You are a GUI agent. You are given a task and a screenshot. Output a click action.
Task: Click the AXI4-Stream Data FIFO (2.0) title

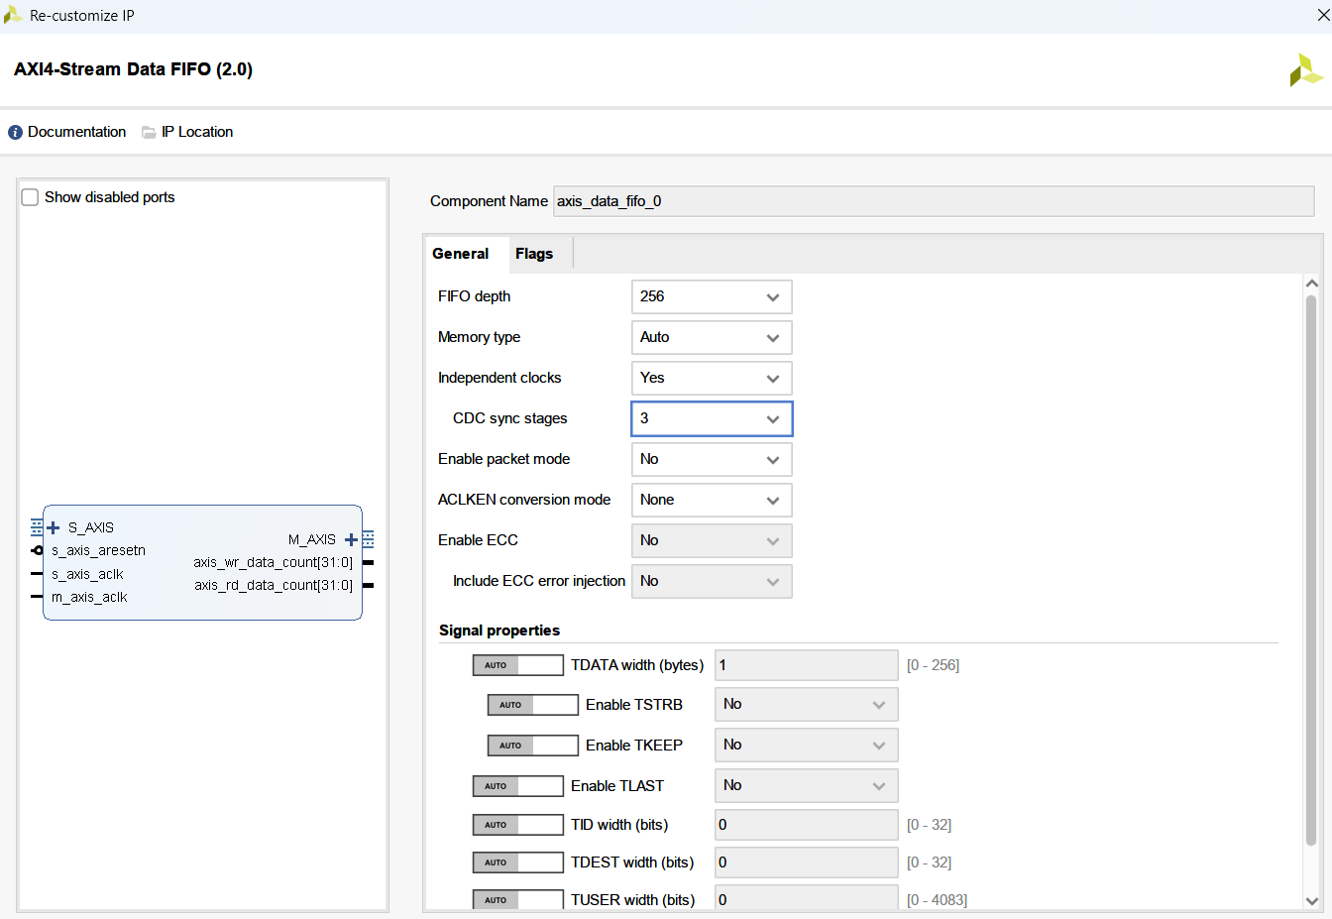[133, 69]
